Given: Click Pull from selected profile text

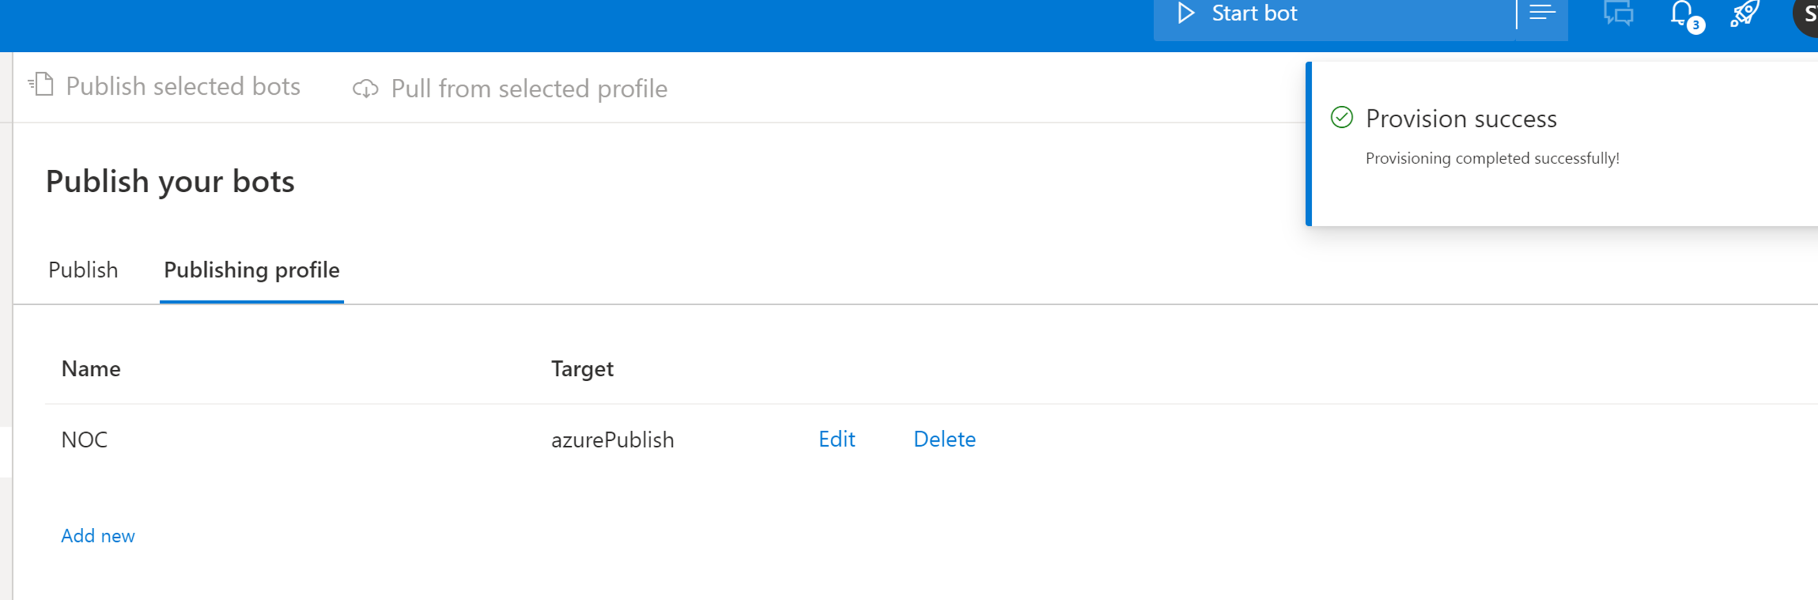Looking at the screenshot, I should point(529,89).
